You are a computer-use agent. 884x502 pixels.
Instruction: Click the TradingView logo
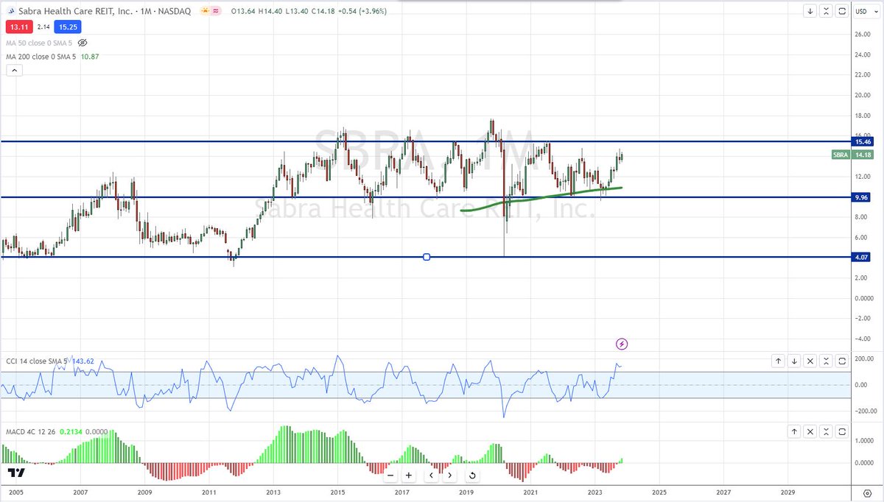(x=18, y=474)
